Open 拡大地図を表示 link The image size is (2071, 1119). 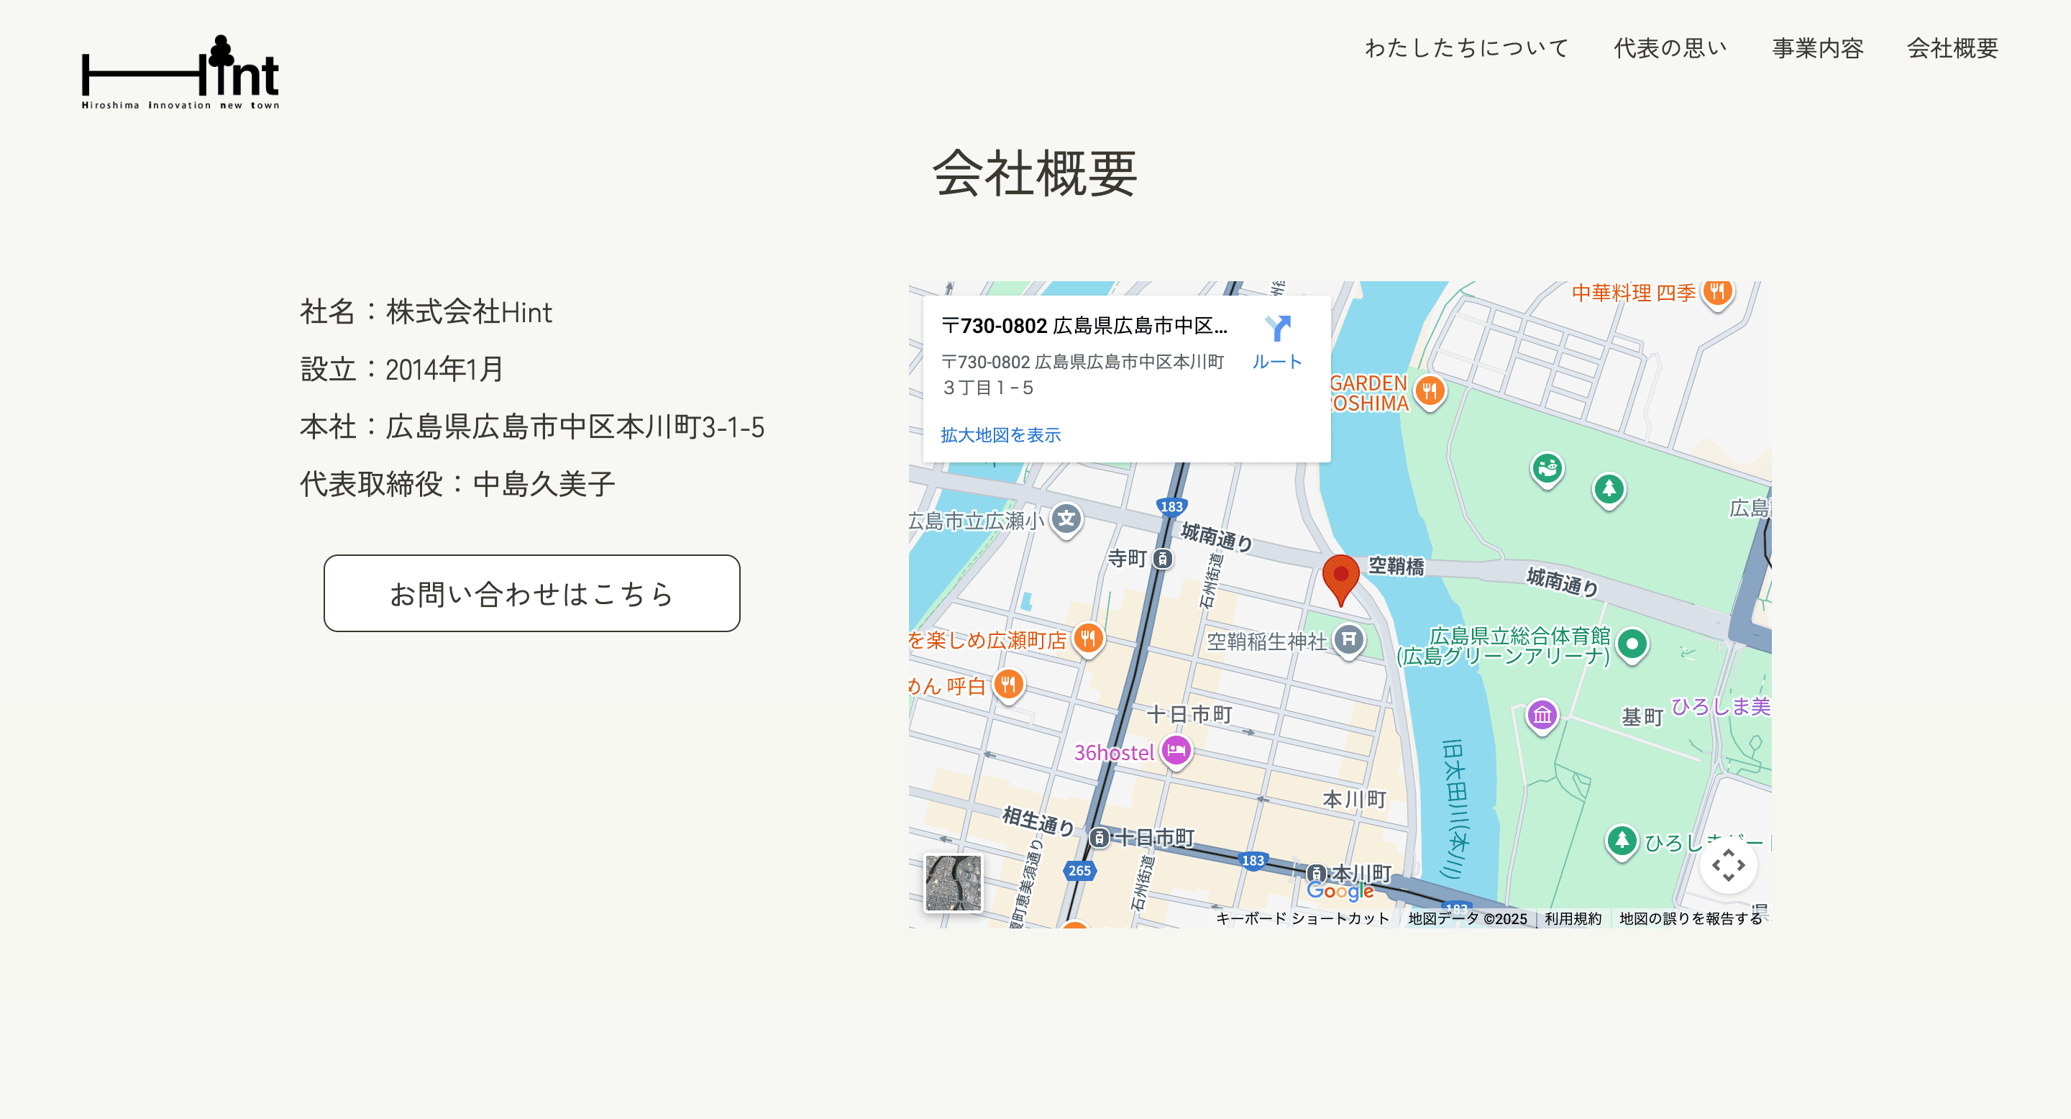1000,434
